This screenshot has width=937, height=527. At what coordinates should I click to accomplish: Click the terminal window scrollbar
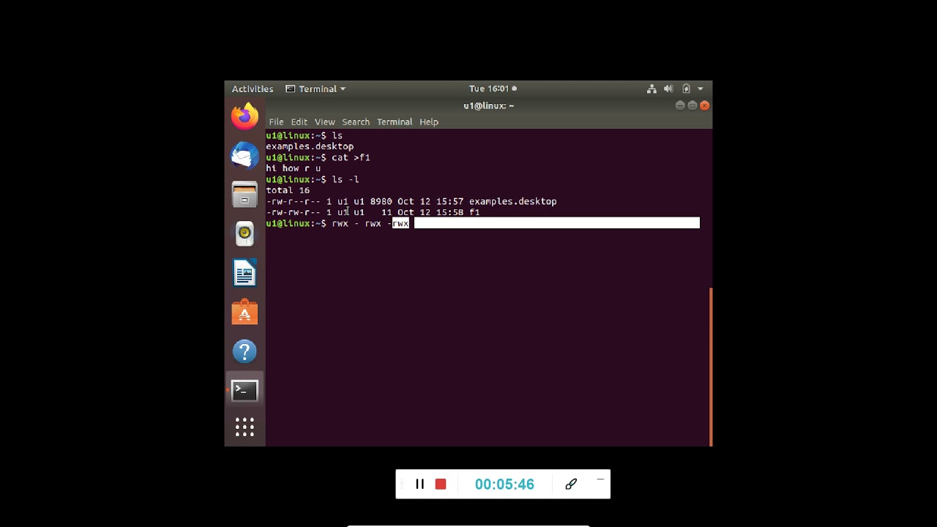(711, 366)
